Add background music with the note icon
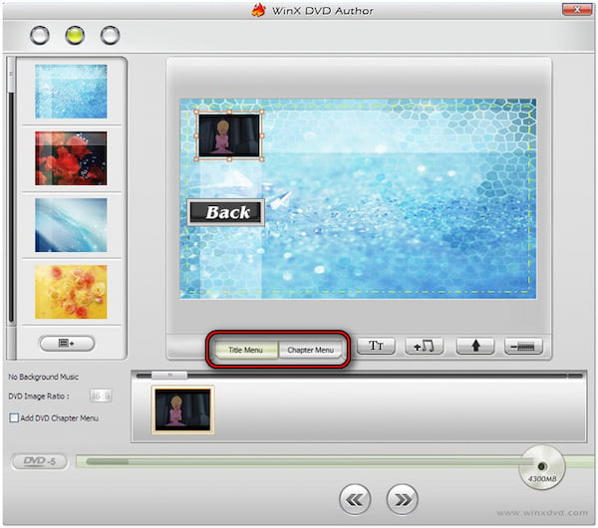Screen dimensions: 598x528 [426, 347]
